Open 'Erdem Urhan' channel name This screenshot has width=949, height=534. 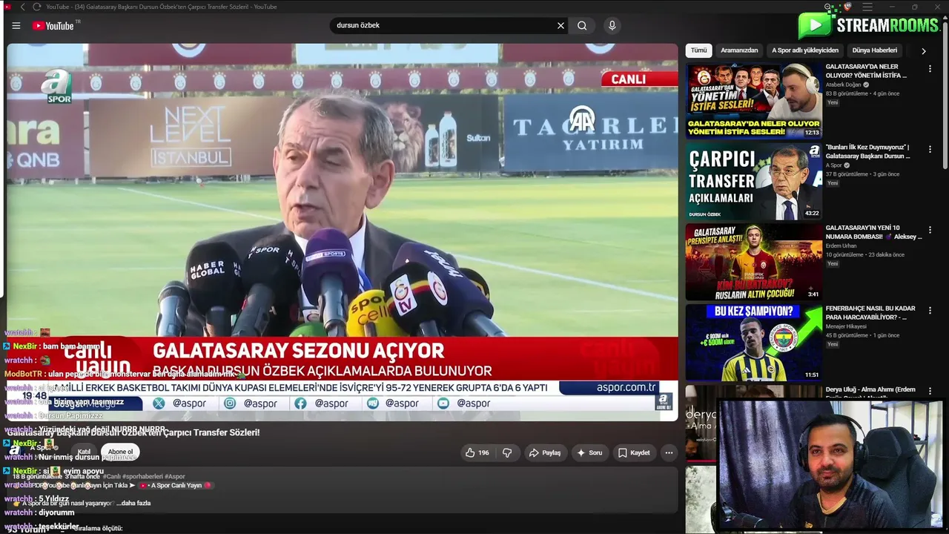tap(841, 245)
